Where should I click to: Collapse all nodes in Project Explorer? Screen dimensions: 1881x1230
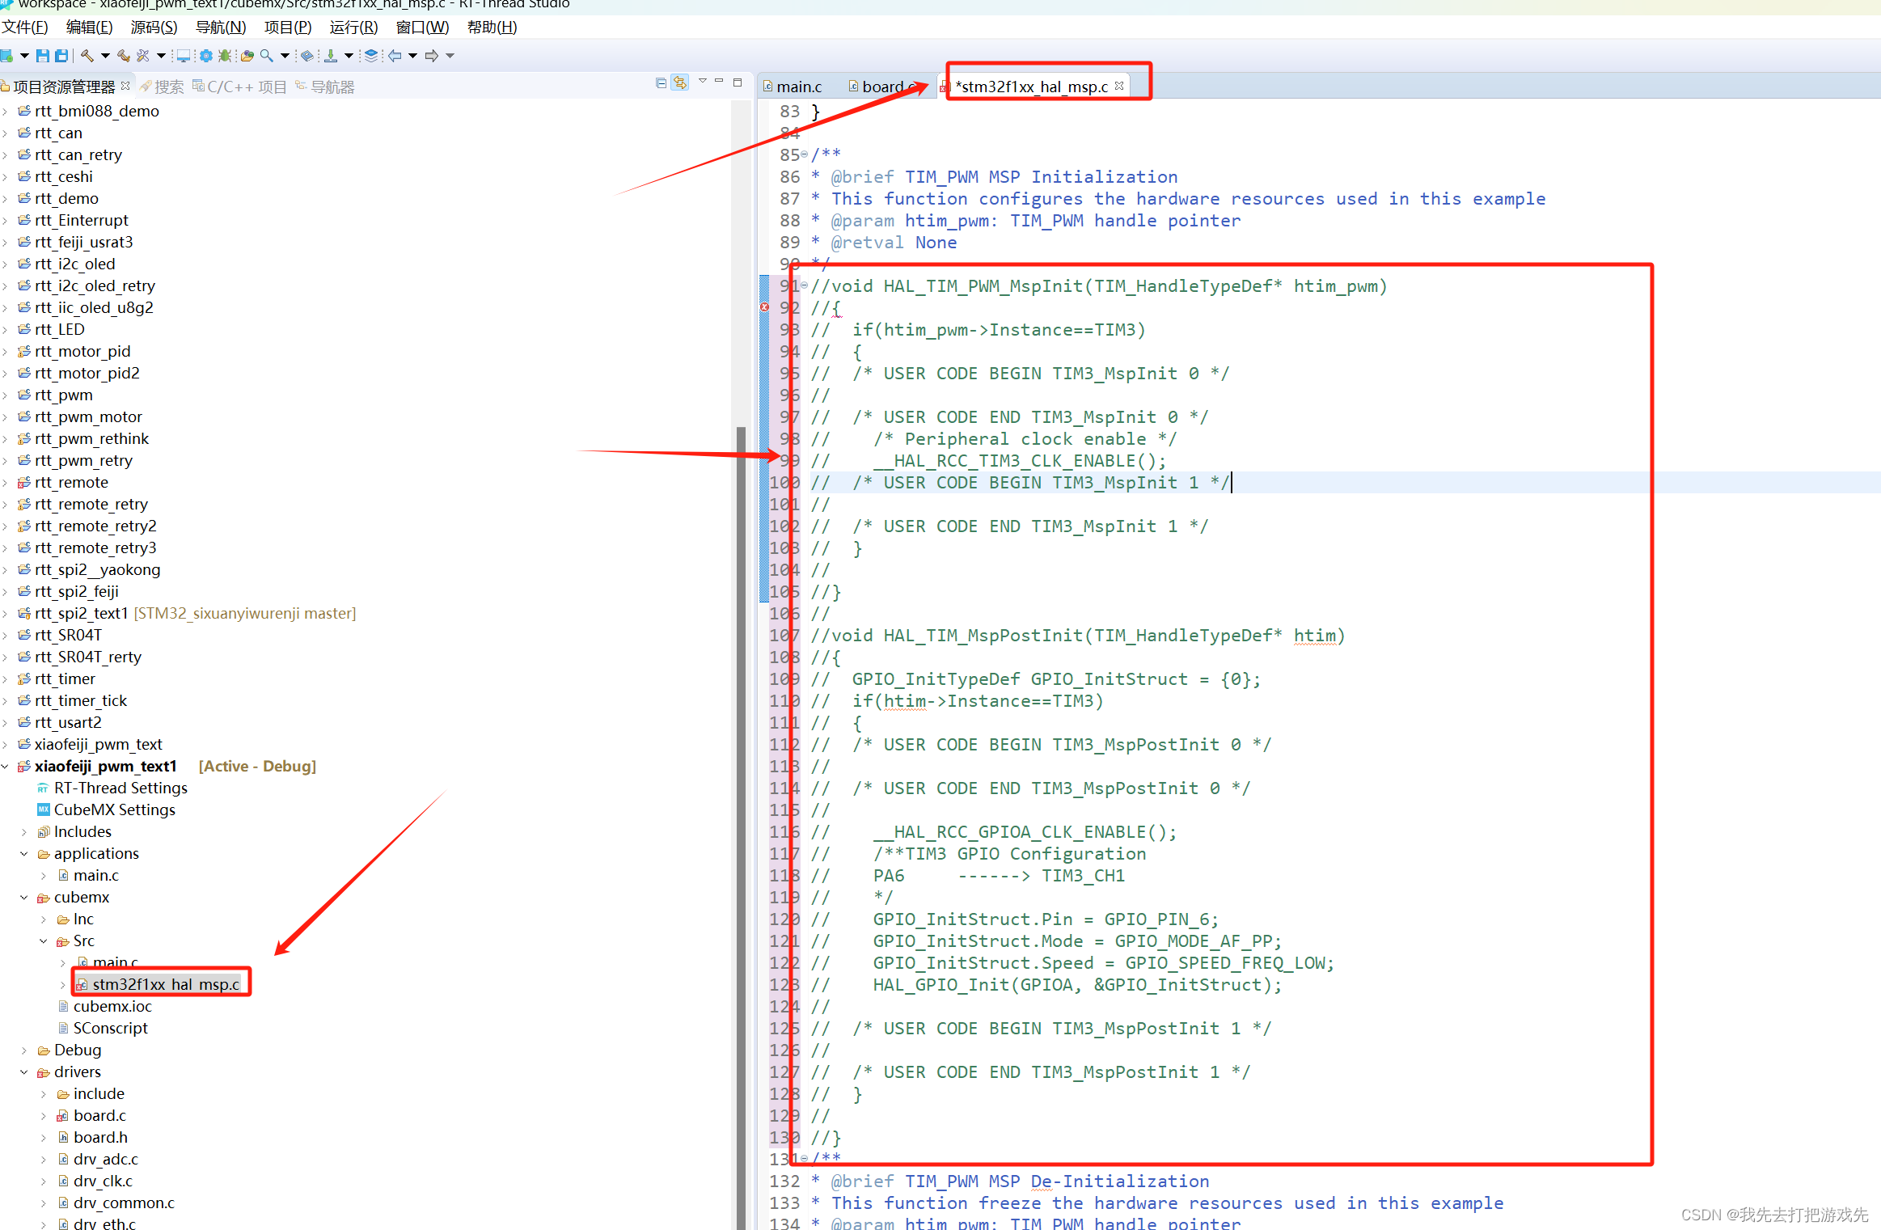(661, 82)
